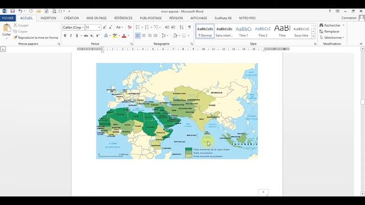Viewport: 365px width, 205px height.
Task: Apply the yellow text highlight color
Action: pos(115,35)
